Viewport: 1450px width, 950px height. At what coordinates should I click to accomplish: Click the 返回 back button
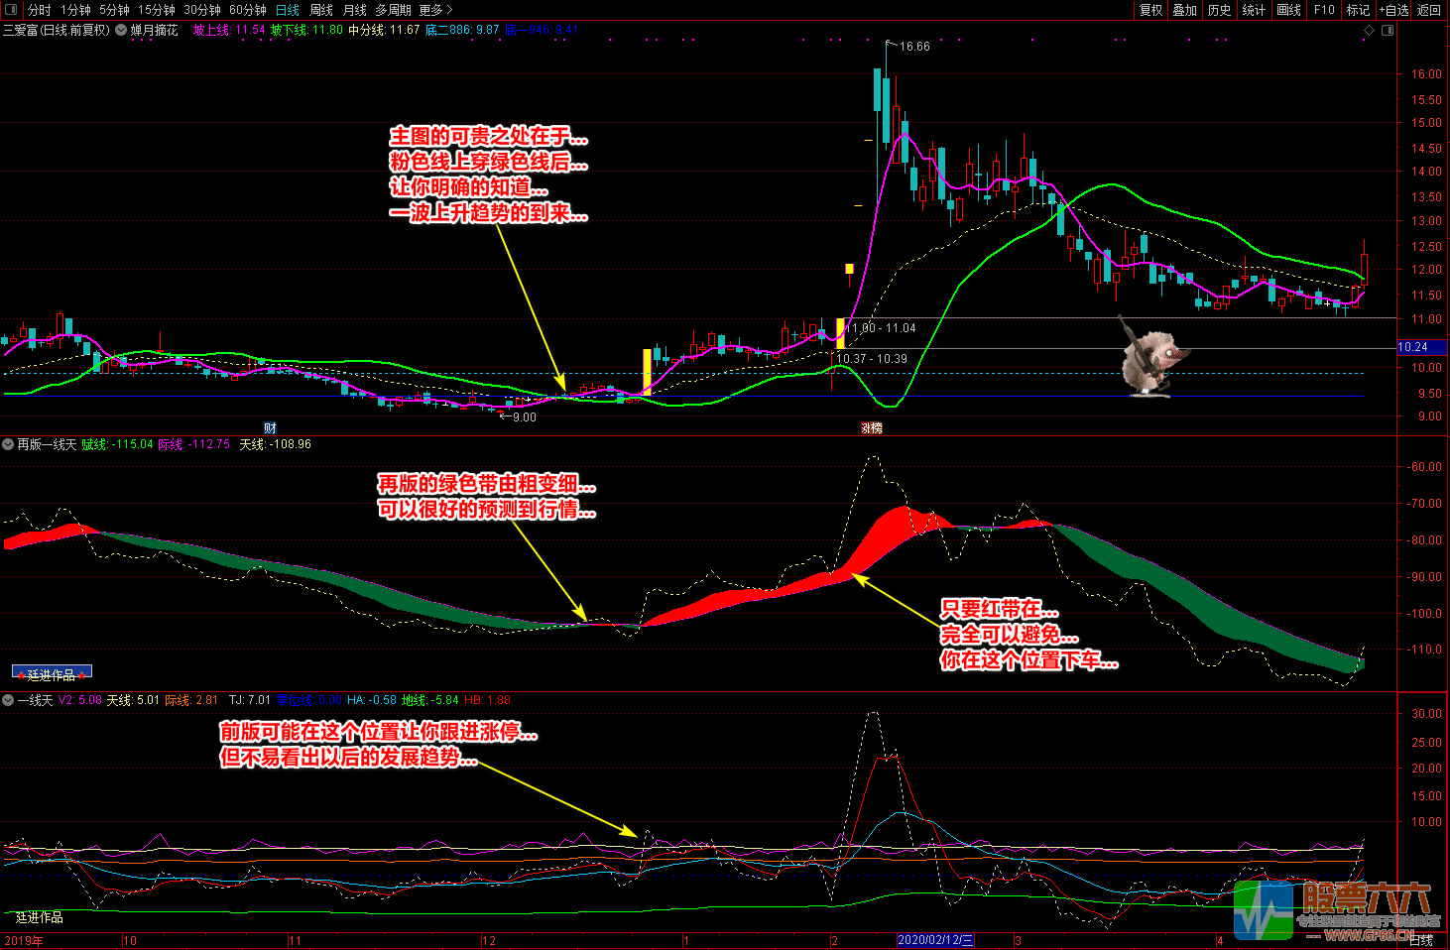(1428, 10)
